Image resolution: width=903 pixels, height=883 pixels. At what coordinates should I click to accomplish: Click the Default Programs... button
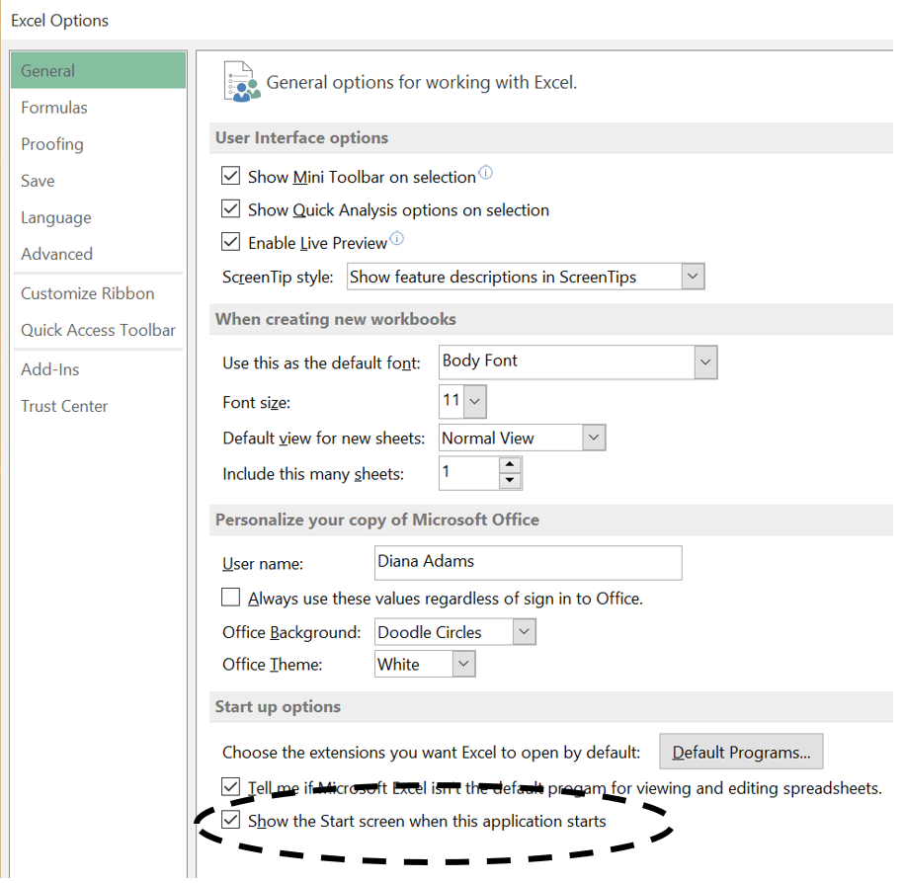tap(741, 752)
